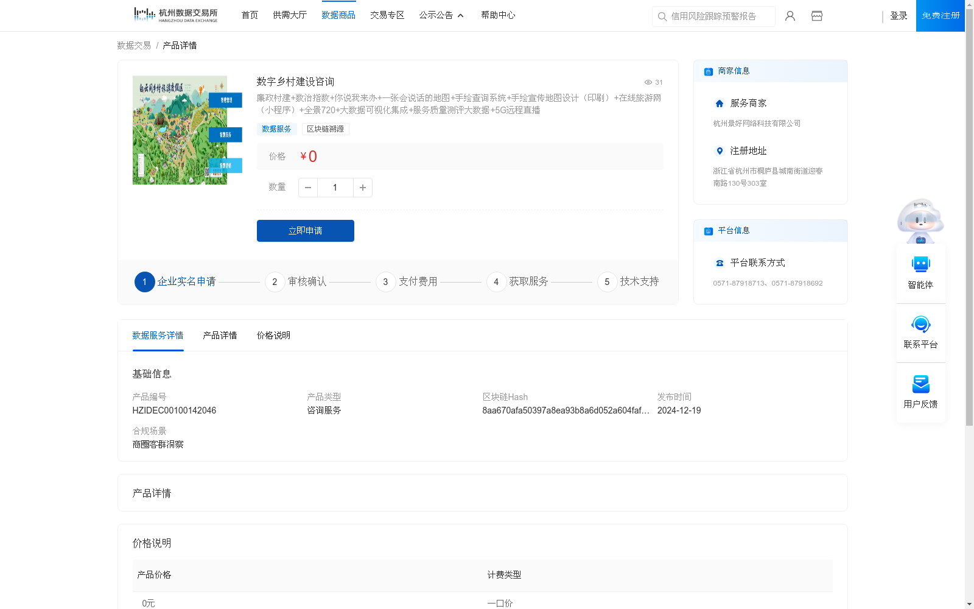974x609 pixels.
Task: Click step 4 获取服务
Action: pyautogui.click(x=517, y=282)
